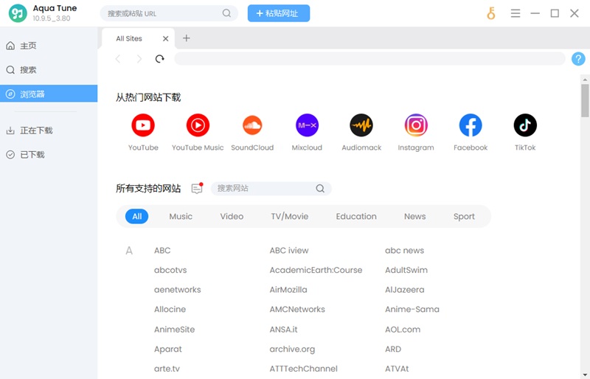Open the AMCNetworks site link
This screenshot has width=590, height=379.
[x=297, y=309]
